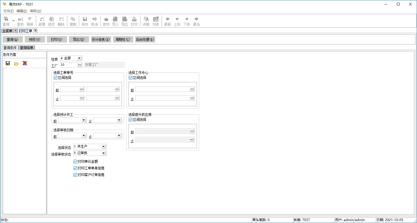Image resolution: width=417 pixels, height=223 pixels.
Task: Open the 选择审核状态 dropdown
Action: [x=103, y=153]
